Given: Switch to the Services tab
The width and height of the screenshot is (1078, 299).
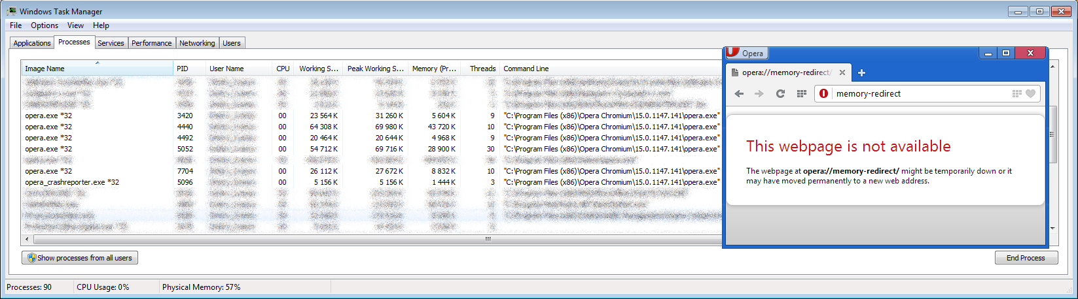Looking at the screenshot, I should click(x=111, y=43).
